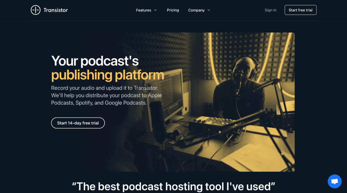The image size is (347, 193).
Task: Expand the Company dropdown chevron
Action: tap(209, 10)
